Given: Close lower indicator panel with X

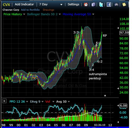Looking at the screenshot, I should pos(4,101).
